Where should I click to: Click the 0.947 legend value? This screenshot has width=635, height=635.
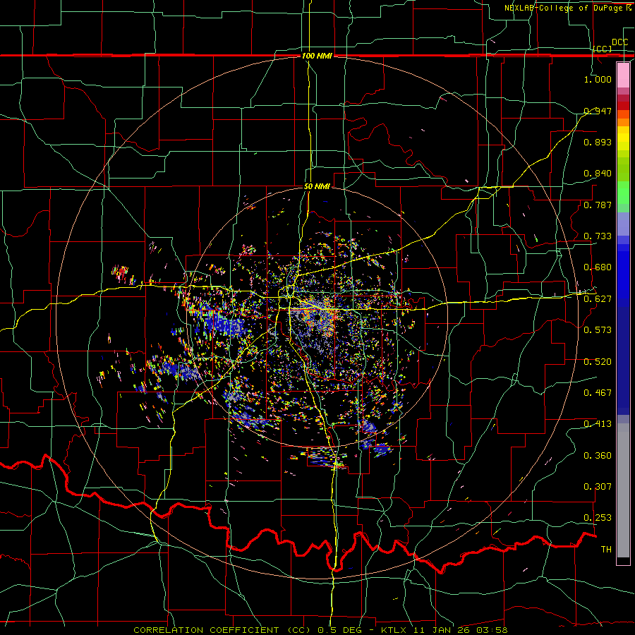point(598,111)
